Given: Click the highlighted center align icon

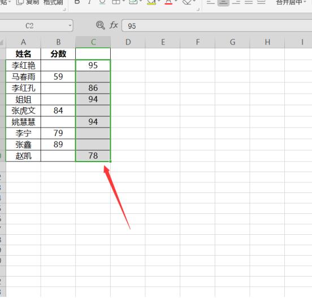Looking at the screenshot, I should pos(223,2).
